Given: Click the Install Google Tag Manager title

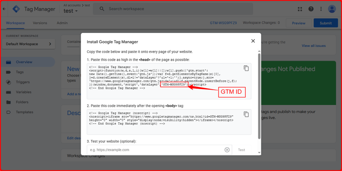Looking at the screenshot, I should 112,42.
